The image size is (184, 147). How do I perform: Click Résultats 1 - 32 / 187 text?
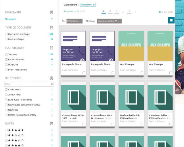tap(74, 11)
